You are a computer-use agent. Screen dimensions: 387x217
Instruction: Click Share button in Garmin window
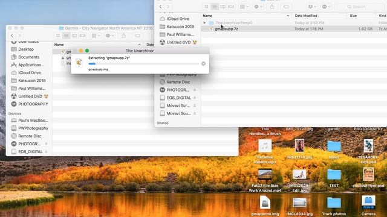pyautogui.click(x=123, y=36)
